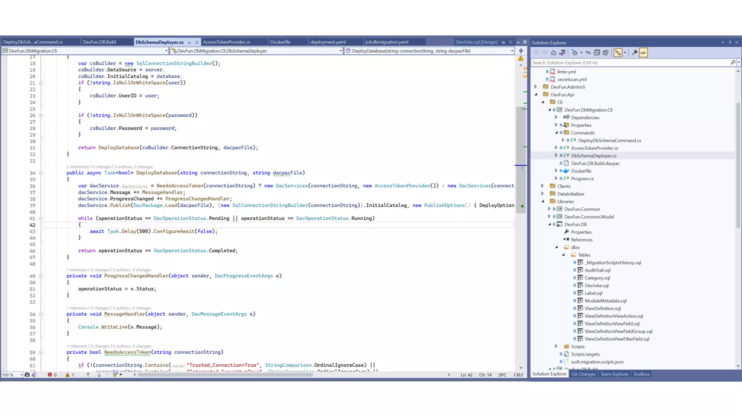
Task: Click the Collapse All icon in Solution Explorer
Action: point(597,52)
